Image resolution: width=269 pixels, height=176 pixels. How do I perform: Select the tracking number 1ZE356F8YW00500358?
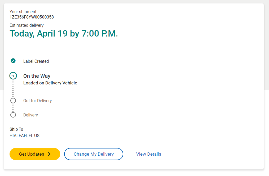click(32, 17)
